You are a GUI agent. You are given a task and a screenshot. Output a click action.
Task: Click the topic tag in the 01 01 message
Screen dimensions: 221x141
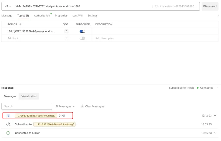coord(36,116)
